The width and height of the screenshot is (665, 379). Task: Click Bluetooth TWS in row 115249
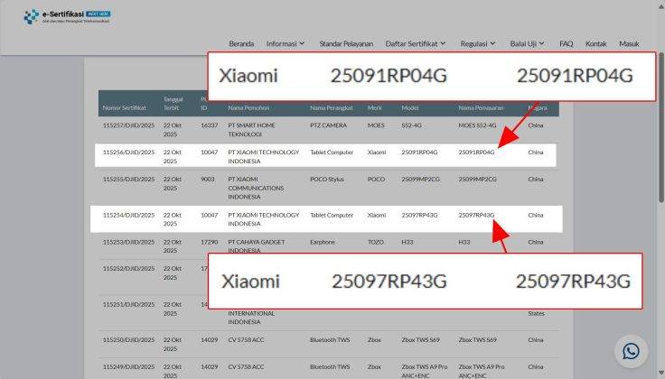[x=330, y=366]
